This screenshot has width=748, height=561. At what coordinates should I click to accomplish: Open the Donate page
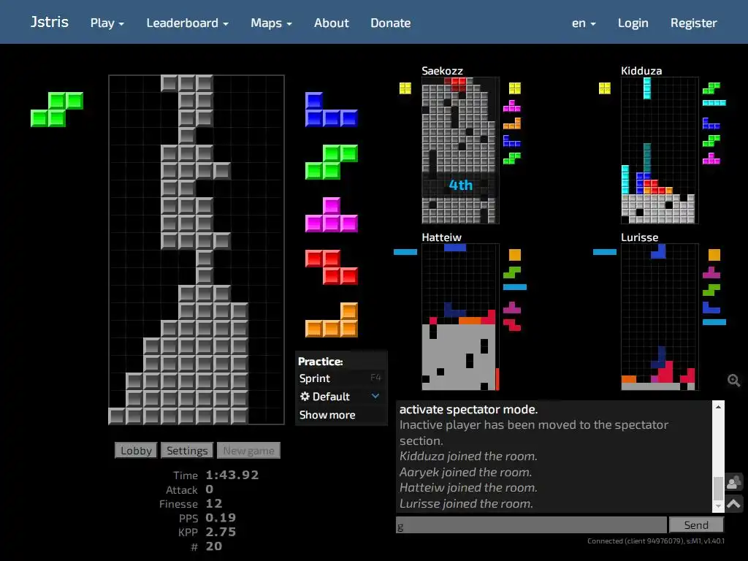point(391,23)
